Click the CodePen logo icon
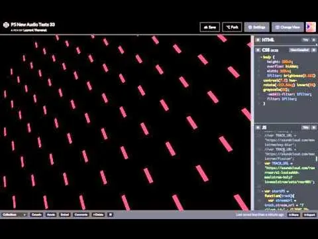 pos(6,25)
